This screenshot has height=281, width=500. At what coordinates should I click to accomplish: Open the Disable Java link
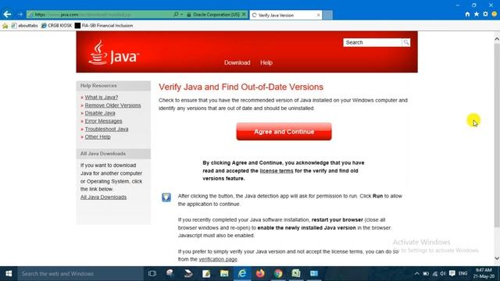click(x=100, y=113)
